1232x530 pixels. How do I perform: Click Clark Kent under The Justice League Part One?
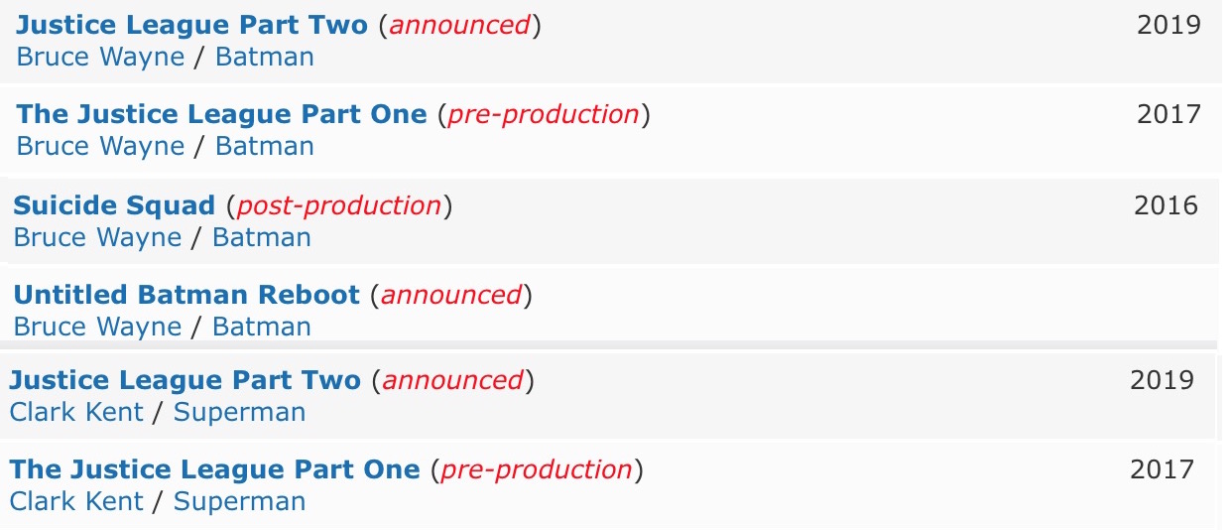(76, 501)
